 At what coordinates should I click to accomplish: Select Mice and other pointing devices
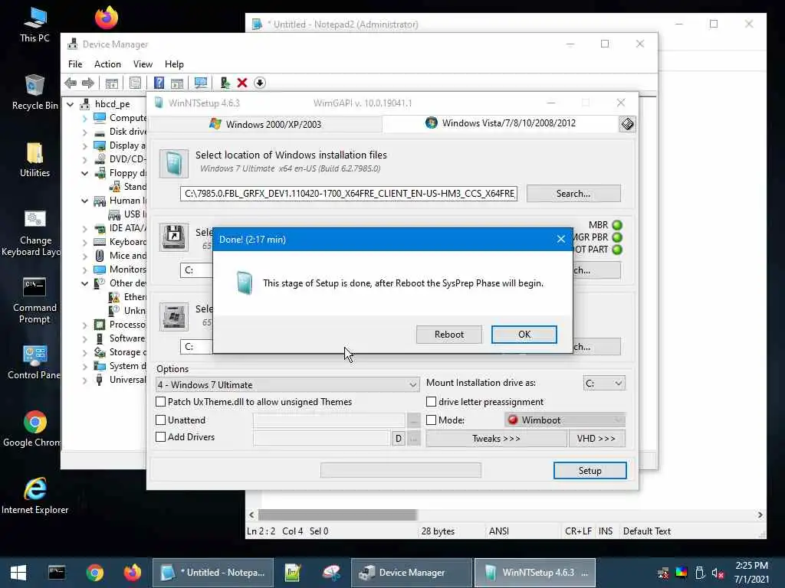pyautogui.click(x=127, y=256)
